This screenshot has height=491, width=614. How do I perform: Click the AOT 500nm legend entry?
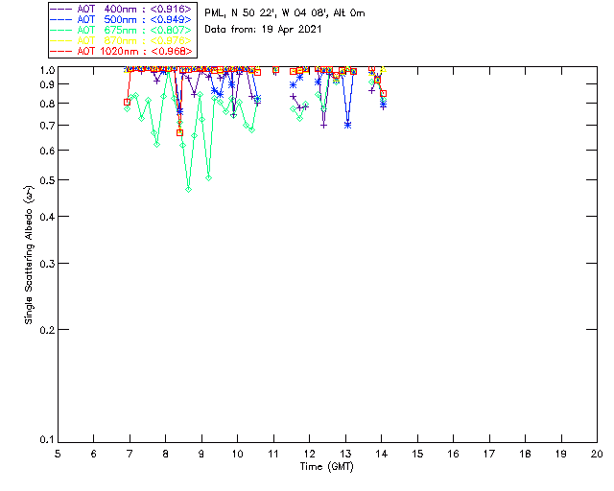click(x=121, y=19)
